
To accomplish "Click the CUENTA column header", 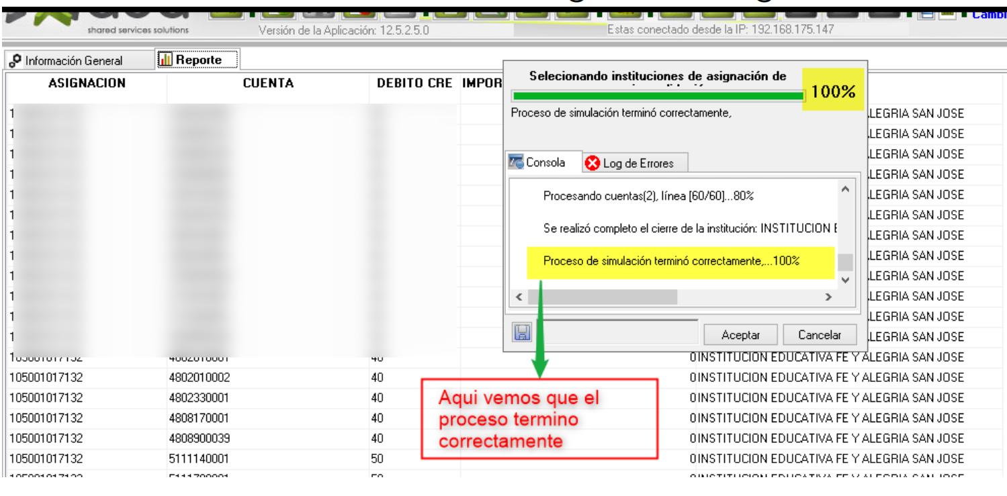I will (x=268, y=84).
